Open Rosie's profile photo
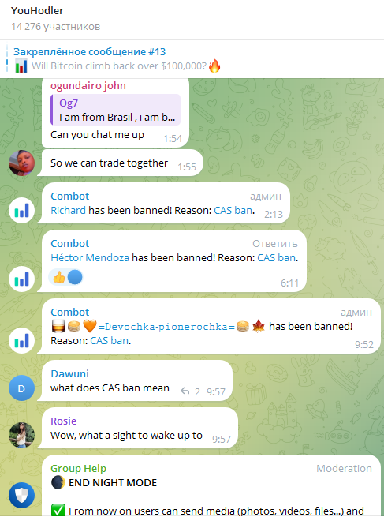Viewport: 384px width, 517px height. pyautogui.click(x=22, y=435)
